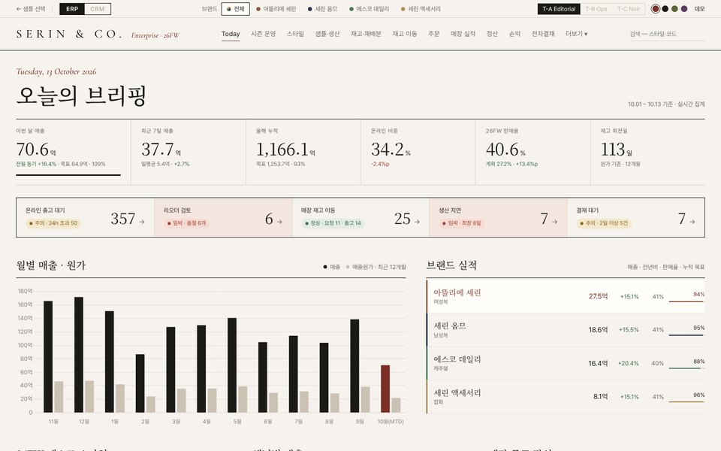Open the Today tab

(231, 34)
